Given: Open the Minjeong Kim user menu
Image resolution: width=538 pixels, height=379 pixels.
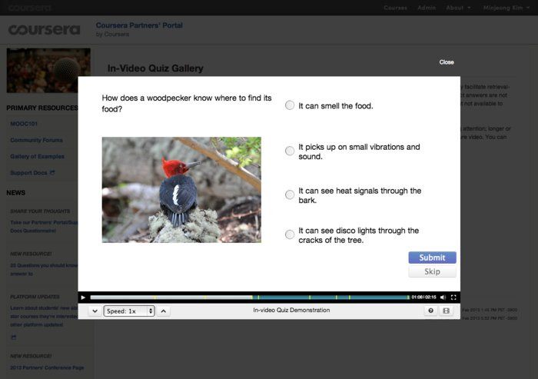Looking at the screenshot, I should pos(506,8).
